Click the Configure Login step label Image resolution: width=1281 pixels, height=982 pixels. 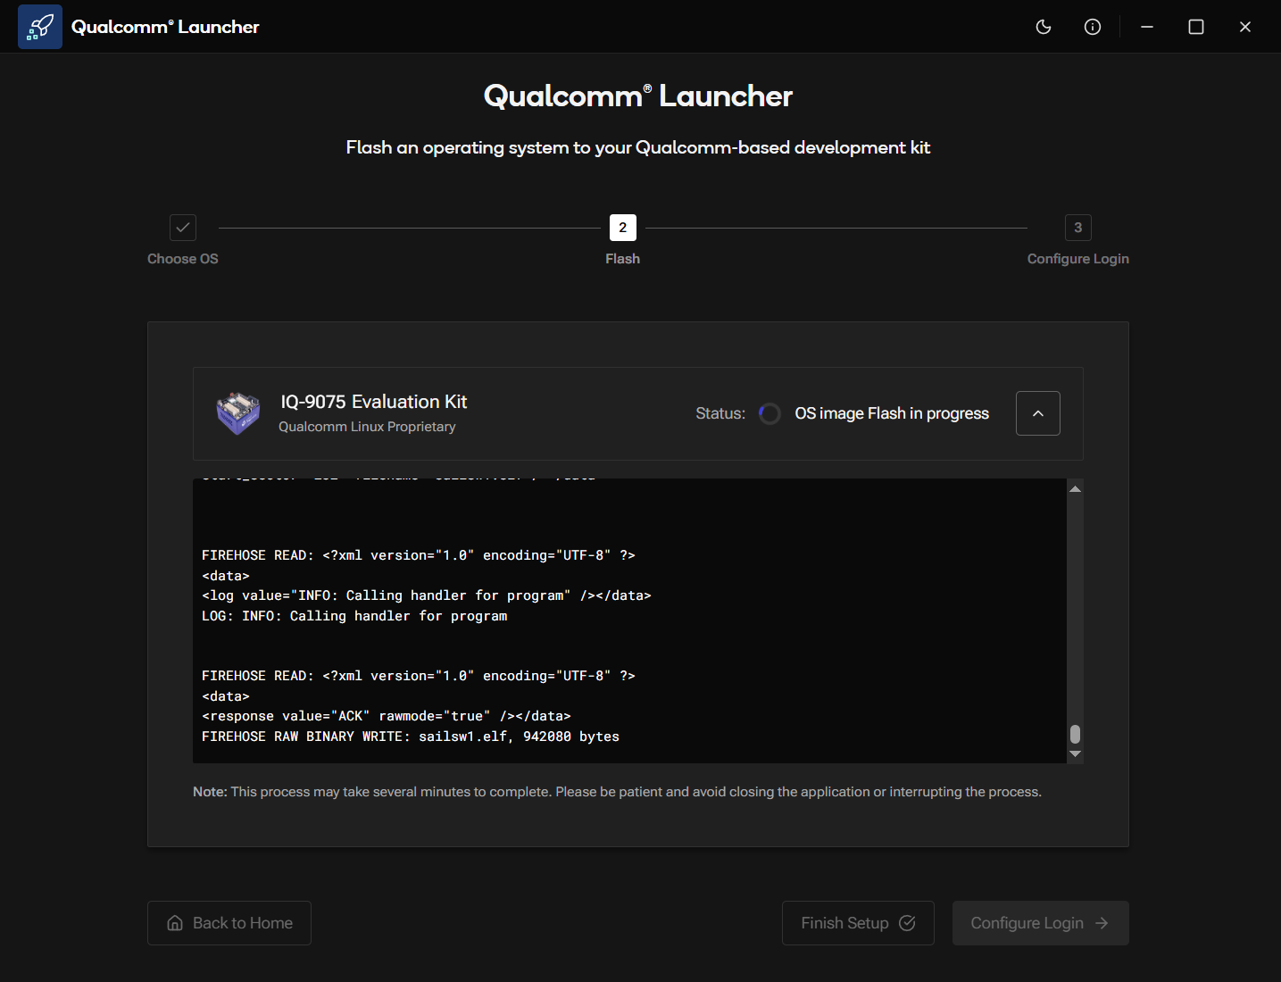[1078, 259]
